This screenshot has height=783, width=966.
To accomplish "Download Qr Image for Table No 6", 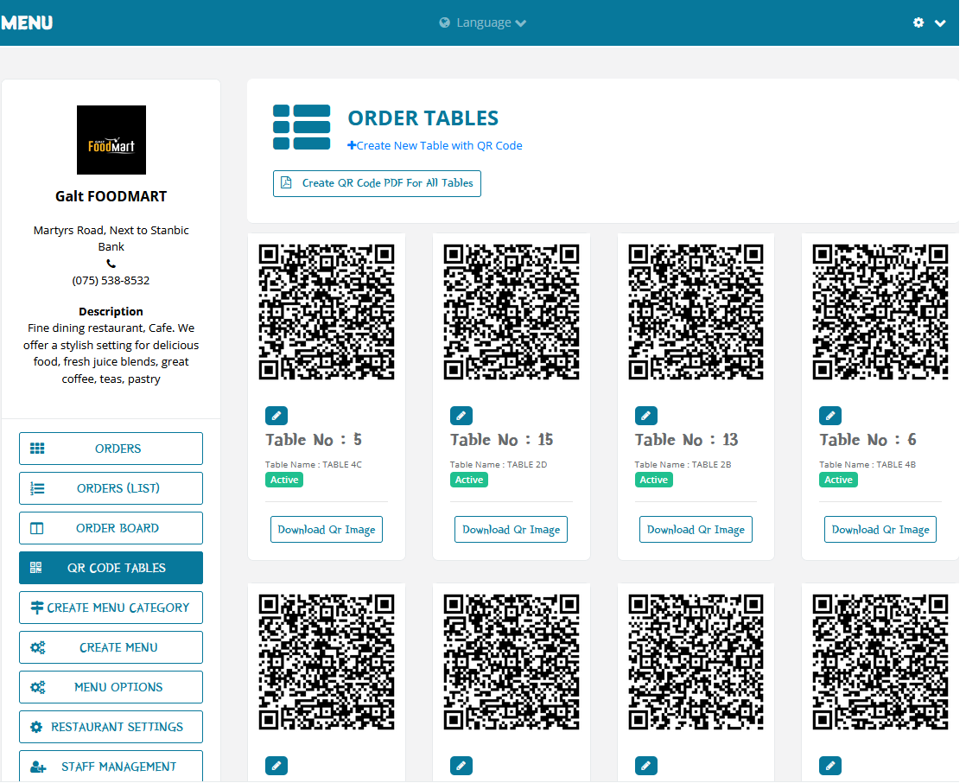I will tap(880, 530).
